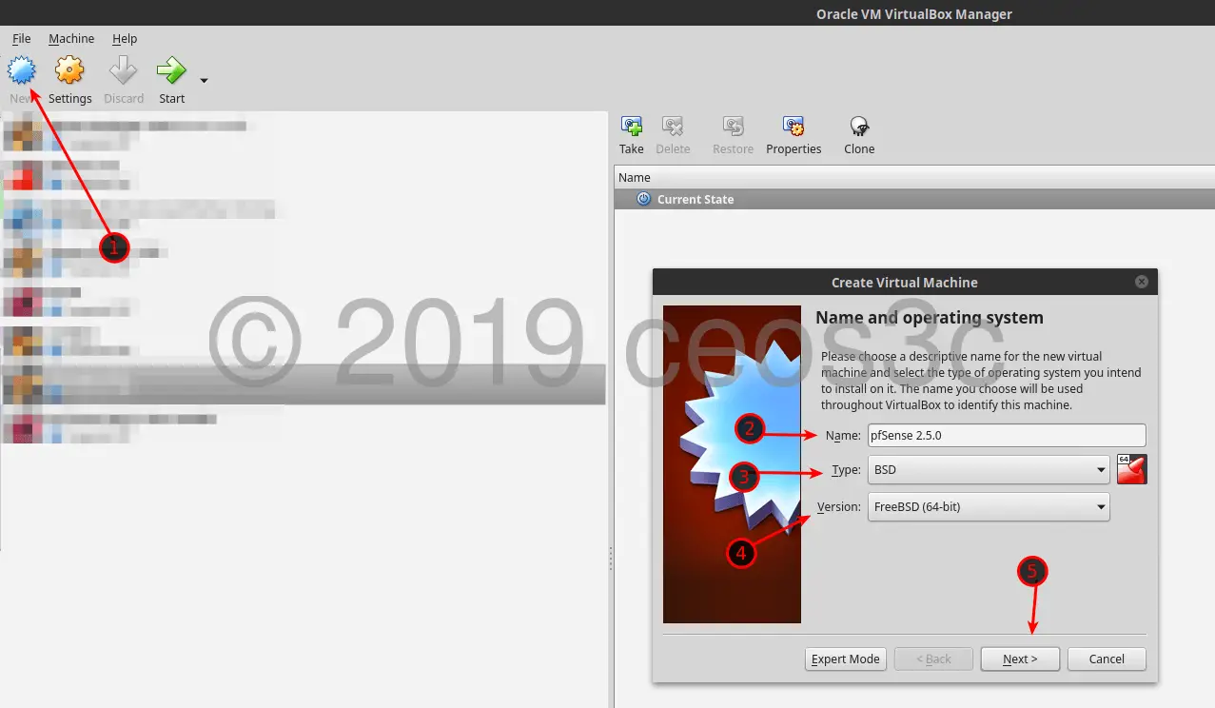The height and width of the screenshot is (708, 1215).
Task: Open snapshot Properties icon
Action: 794,127
